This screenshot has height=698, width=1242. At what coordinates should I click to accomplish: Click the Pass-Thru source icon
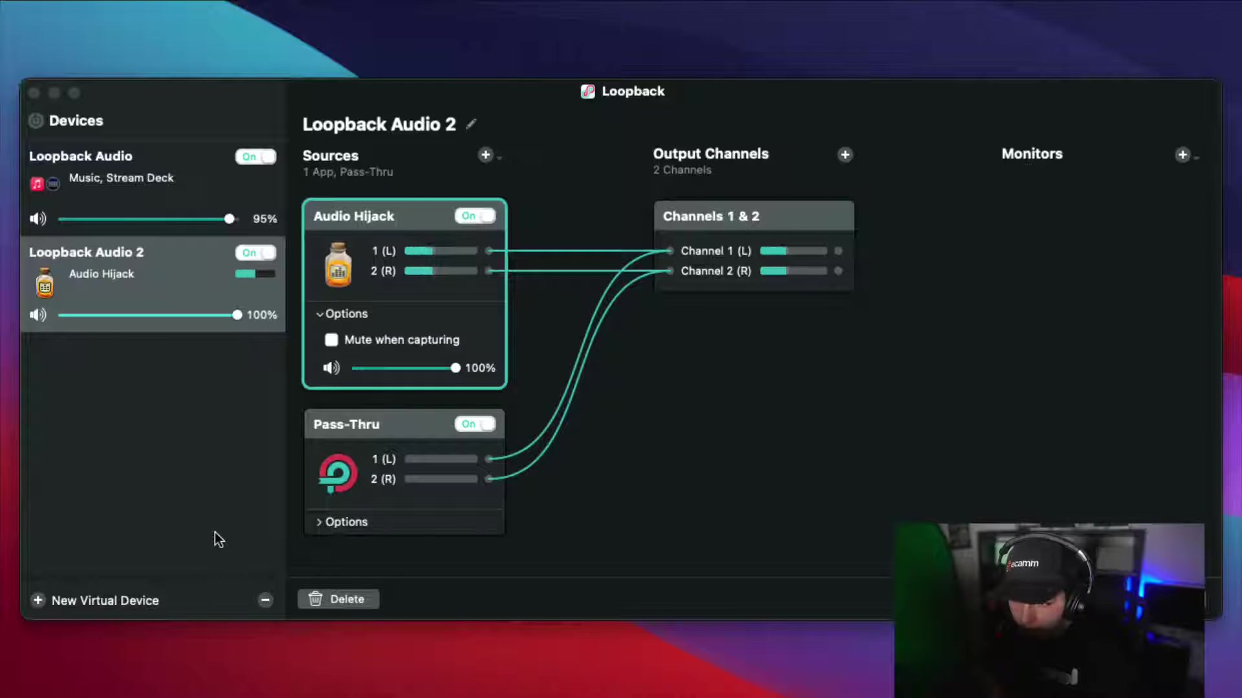point(337,473)
